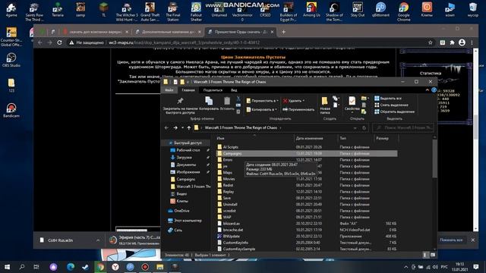Switch to the second Chrome tab about additional campaigns

(x=168, y=32)
